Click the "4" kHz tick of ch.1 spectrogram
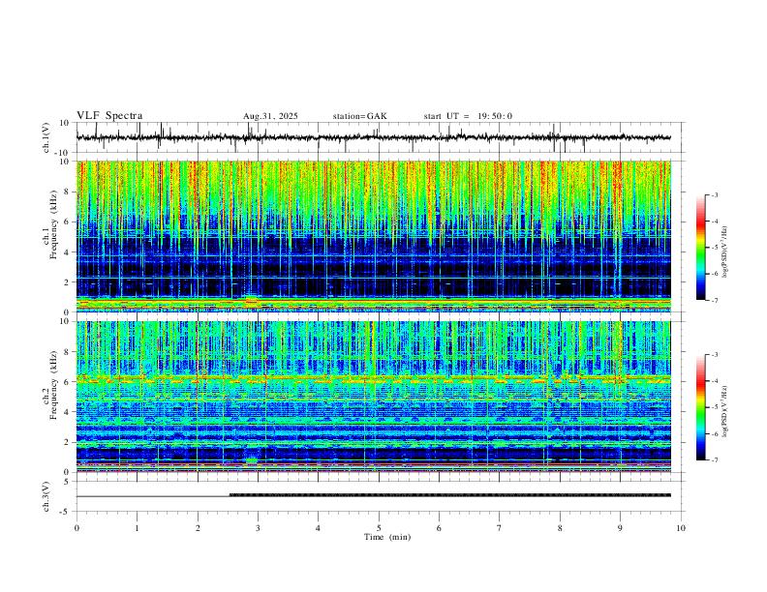This screenshot has width=767, height=592. point(67,252)
